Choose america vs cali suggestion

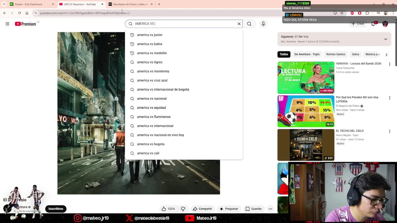tap(184, 153)
